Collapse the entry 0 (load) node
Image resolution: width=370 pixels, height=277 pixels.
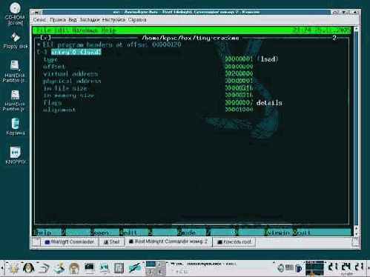pyautogui.click(x=42, y=52)
